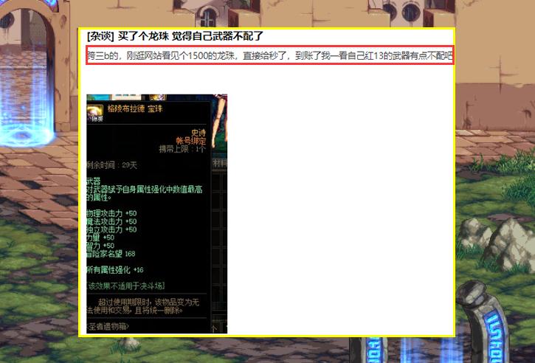The width and height of the screenshot is (535, 363).
Task: Click the 帐号绑定 binding label
Action: point(191,141)
